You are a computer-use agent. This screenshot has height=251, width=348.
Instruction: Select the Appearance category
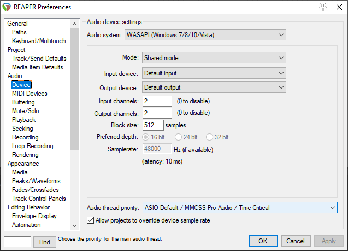pos(23,164)
